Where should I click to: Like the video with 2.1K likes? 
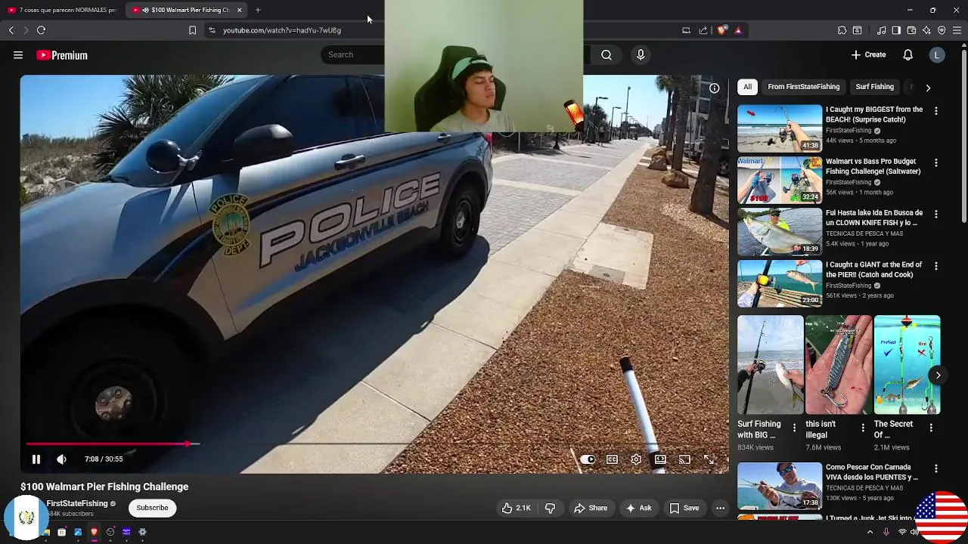(516, 508)
